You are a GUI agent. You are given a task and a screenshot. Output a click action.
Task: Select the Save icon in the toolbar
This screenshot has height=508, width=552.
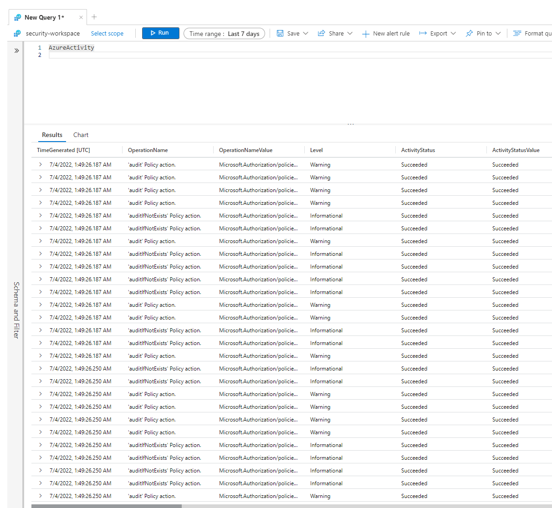pos(280,33)
